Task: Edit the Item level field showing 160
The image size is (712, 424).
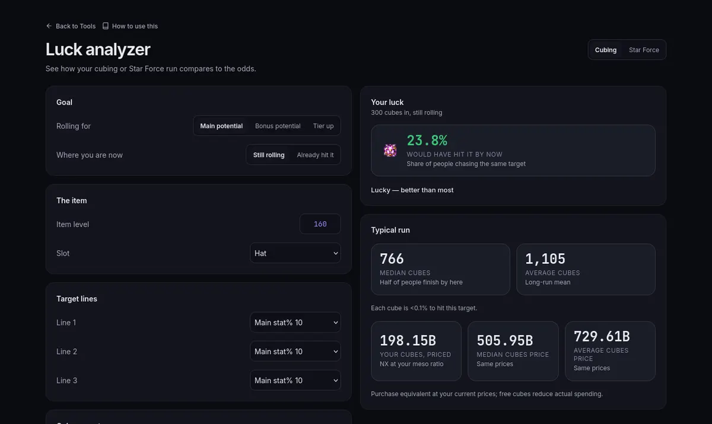Action: [x=320, y=224]
